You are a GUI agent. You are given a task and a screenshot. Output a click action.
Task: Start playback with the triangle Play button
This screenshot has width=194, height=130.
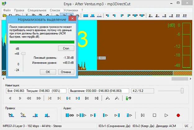click(166, 115)
